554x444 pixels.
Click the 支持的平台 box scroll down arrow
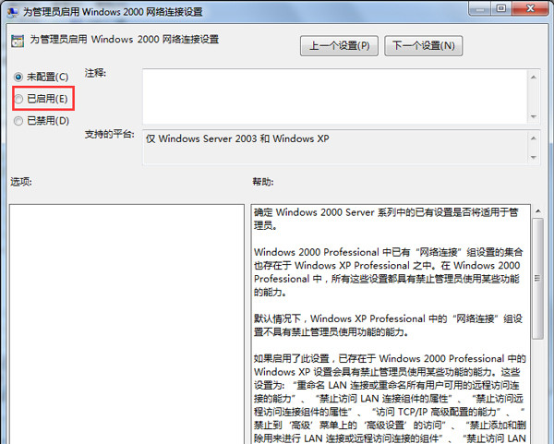(x=534, y=159)
